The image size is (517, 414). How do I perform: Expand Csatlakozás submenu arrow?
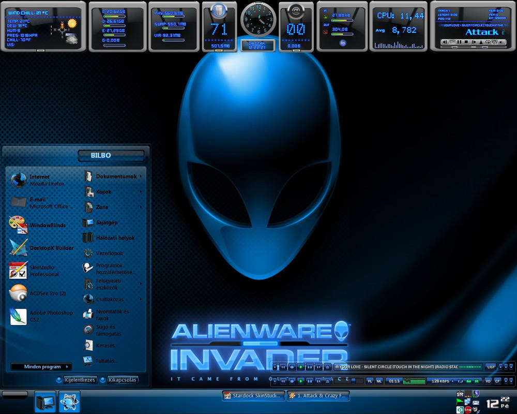pos(141,299)
